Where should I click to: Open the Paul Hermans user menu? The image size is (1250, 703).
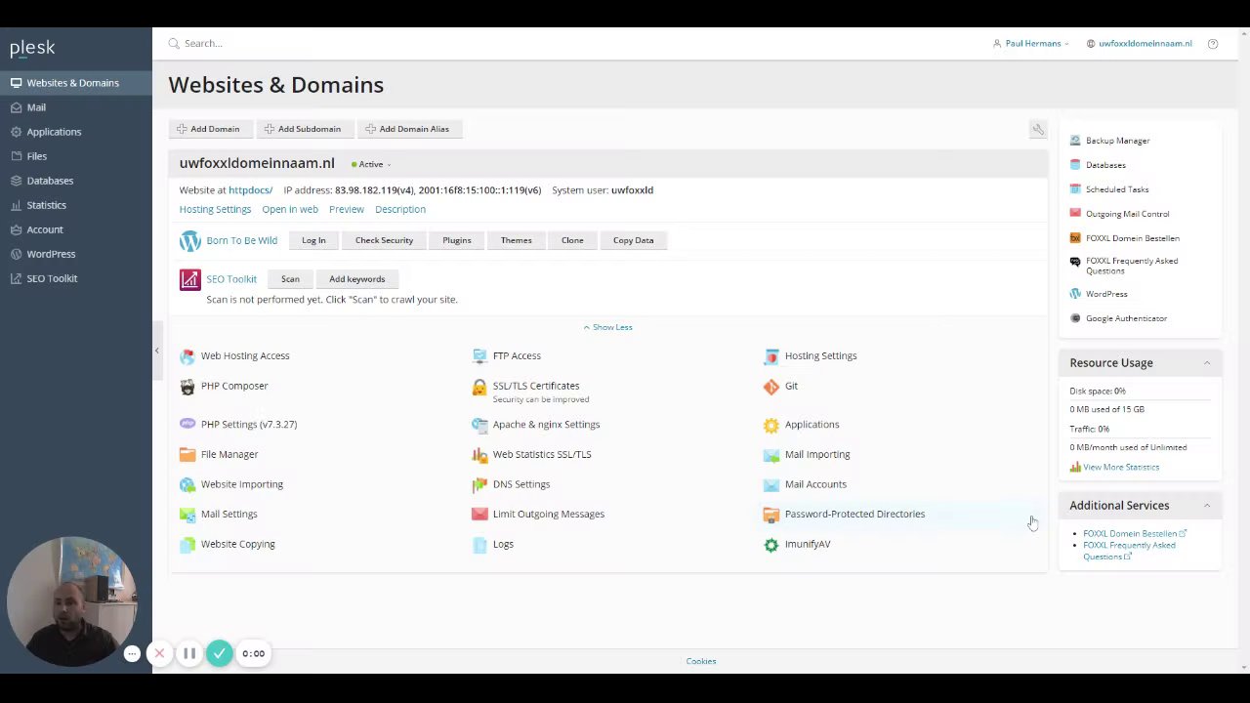pyautogui.click(x=1031, y=44)
